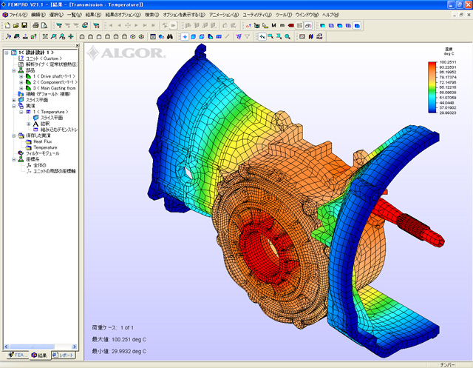Image resolution: width=473 pixels, height=368 pixels.
Task: Expand the Component1 part node
Action: pos(21,82)
